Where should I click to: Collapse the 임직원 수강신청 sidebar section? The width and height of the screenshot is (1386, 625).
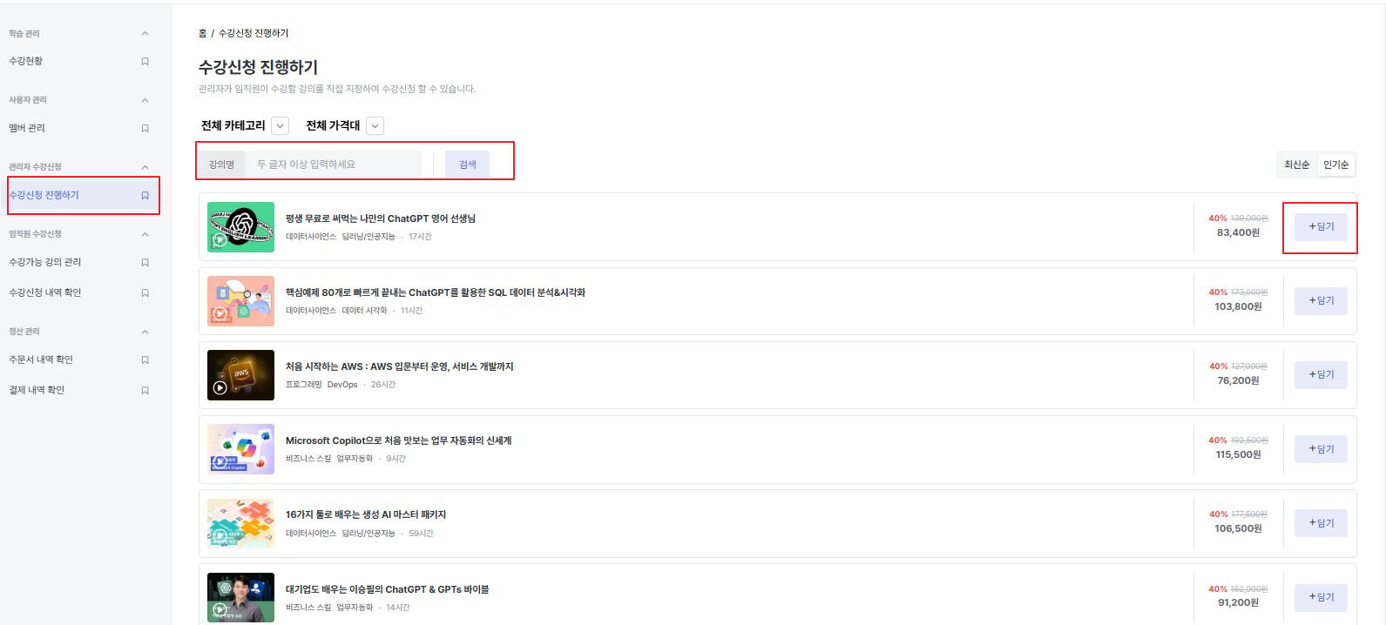pyautogui.click(x=145, y=234)
